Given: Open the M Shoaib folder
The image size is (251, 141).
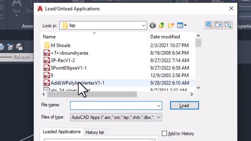Looking at the screenshot, I should click(x=60, y=45).
